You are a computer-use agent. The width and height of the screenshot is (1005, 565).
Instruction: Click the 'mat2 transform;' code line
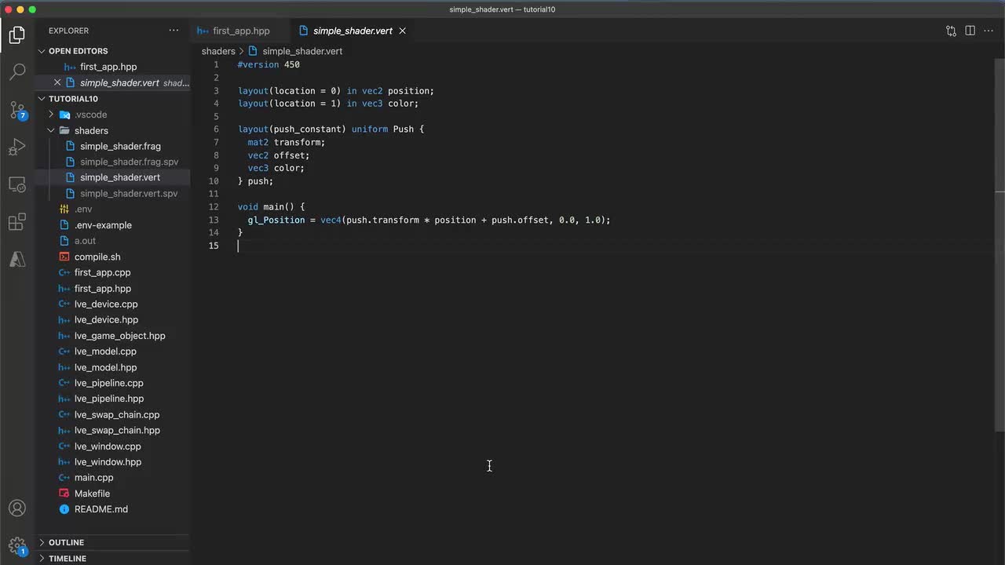click(x=286, y=142)
